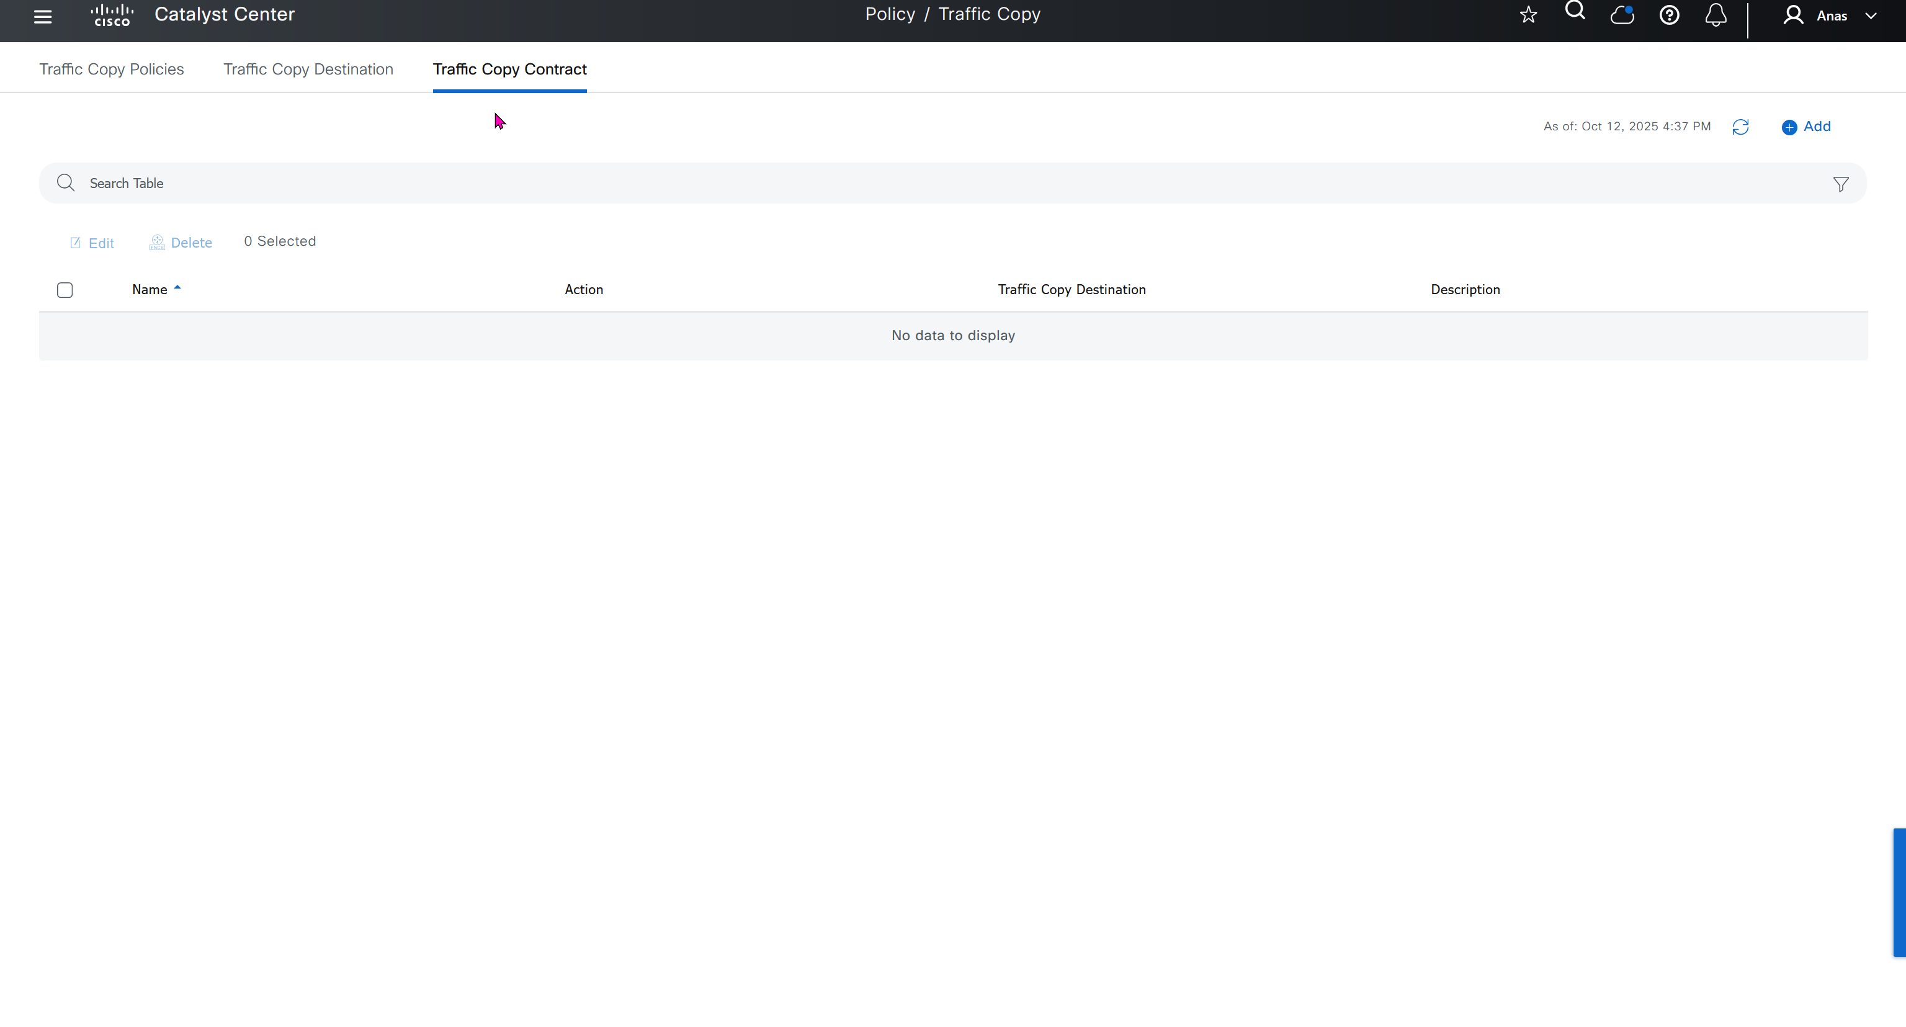Open global search magnifier icon
Image resolution: width=1906 pixels, height=1027 pixels.
pyautogui.click(x=1575, y=12)
